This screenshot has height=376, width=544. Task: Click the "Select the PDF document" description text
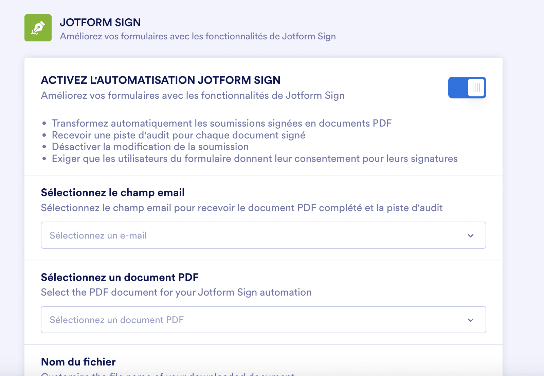[176, 292]
